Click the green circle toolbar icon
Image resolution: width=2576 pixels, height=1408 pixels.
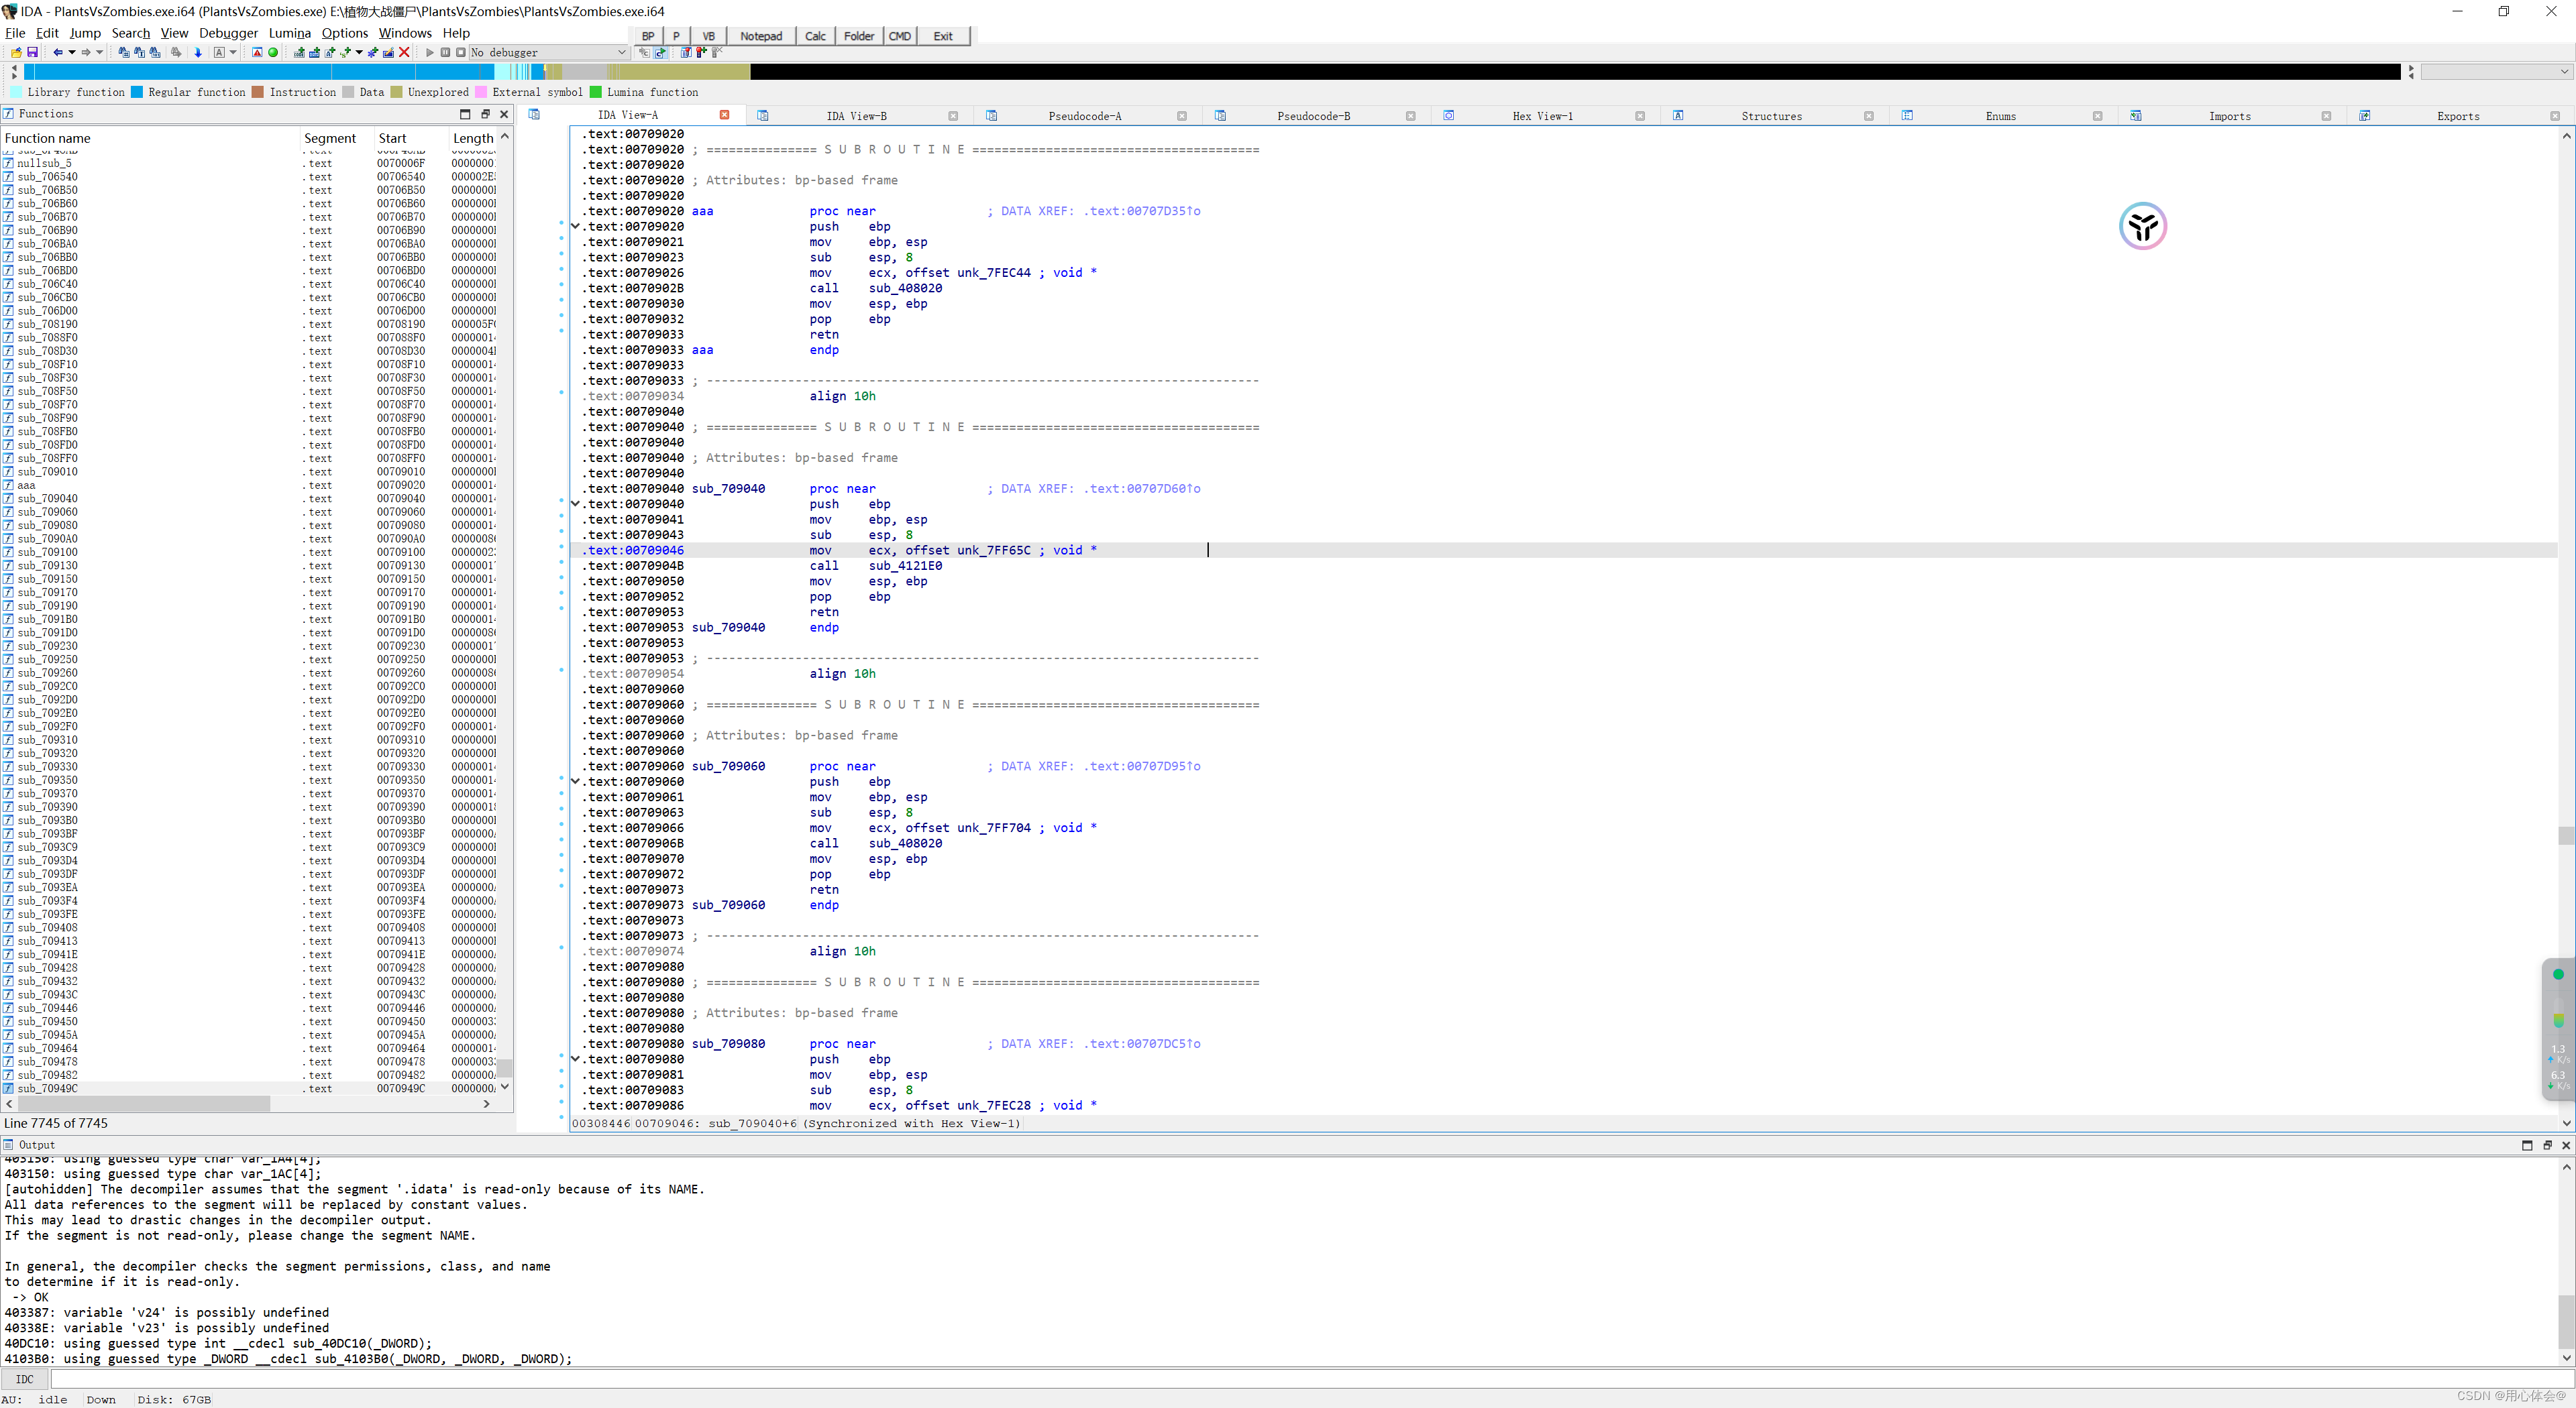(273, 52)
